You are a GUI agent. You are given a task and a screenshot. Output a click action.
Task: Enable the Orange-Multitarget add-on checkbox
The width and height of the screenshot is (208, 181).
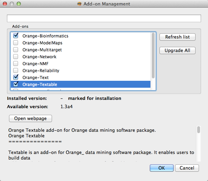pyautogui.click(x=16, y=50)
